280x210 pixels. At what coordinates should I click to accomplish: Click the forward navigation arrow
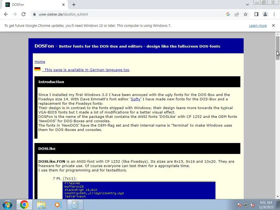(15, 14)
